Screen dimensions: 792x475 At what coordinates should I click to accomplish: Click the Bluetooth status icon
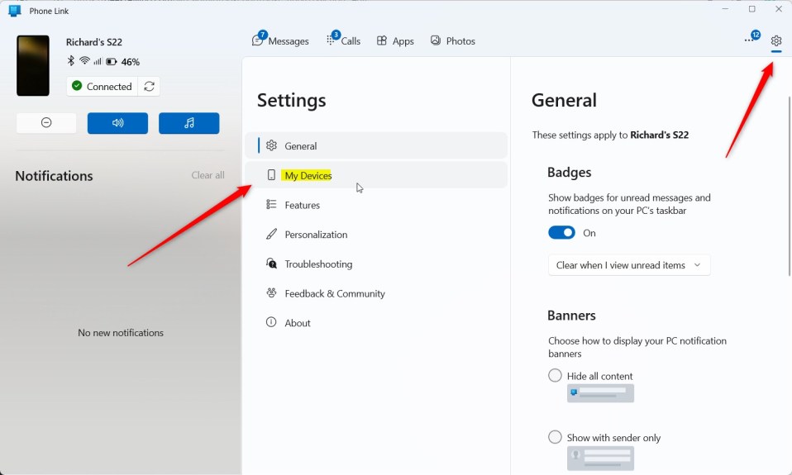(x=71, y=61)
